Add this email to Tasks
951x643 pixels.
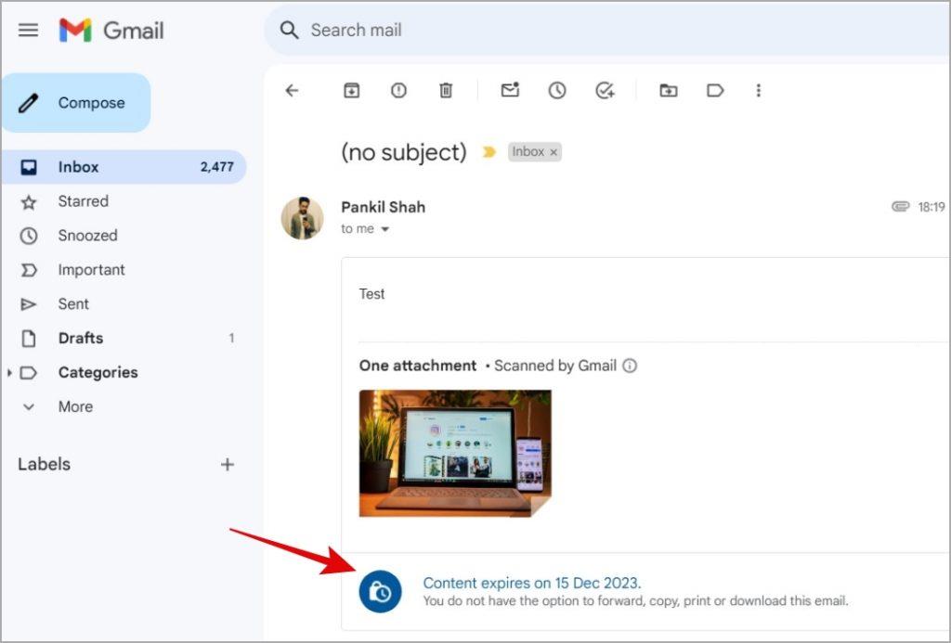pos(605,90)
